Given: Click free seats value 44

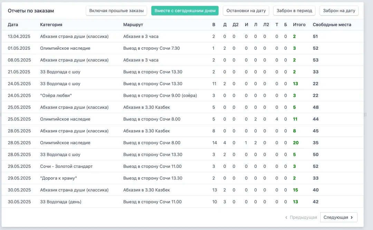Looking at the screenshot, I should 316,119.
